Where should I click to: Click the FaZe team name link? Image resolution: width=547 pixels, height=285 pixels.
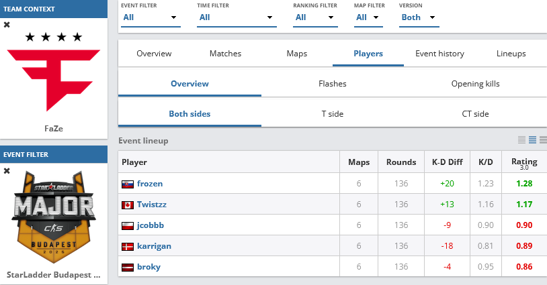[54, 129]
